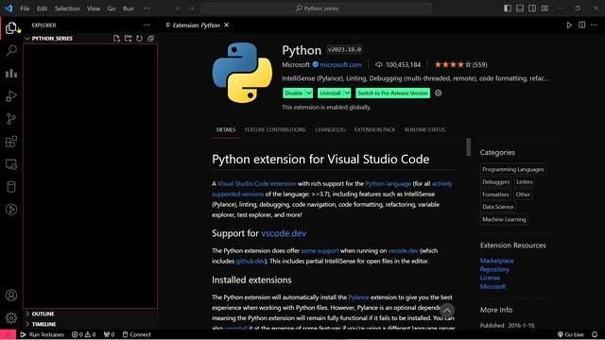Switch to Feature Contributions tab
This screenshot has height=340, width=605.
pos(275,130)
